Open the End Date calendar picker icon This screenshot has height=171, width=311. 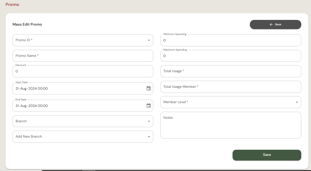click(x=148, y=106)
